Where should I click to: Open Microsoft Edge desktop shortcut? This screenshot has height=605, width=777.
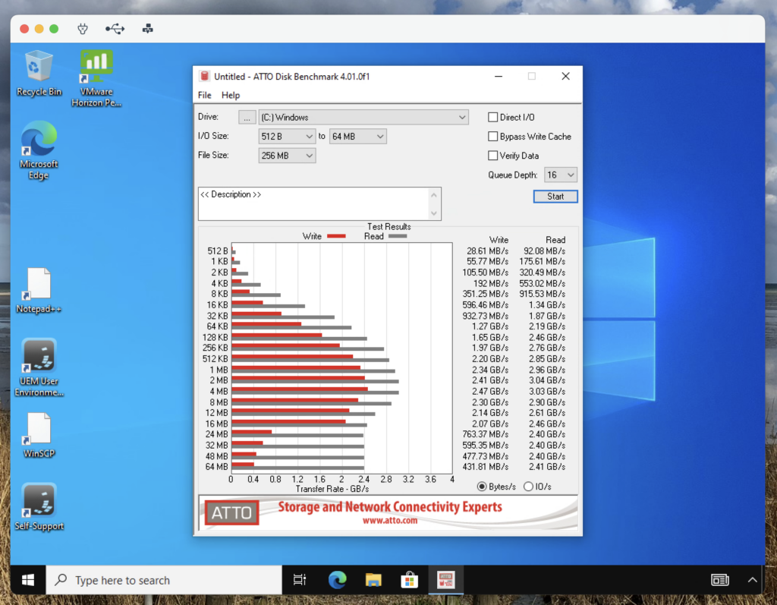pos(39,150)
